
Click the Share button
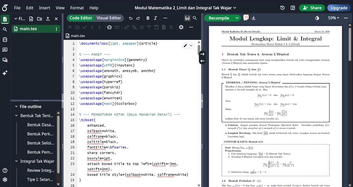[312, 8]
